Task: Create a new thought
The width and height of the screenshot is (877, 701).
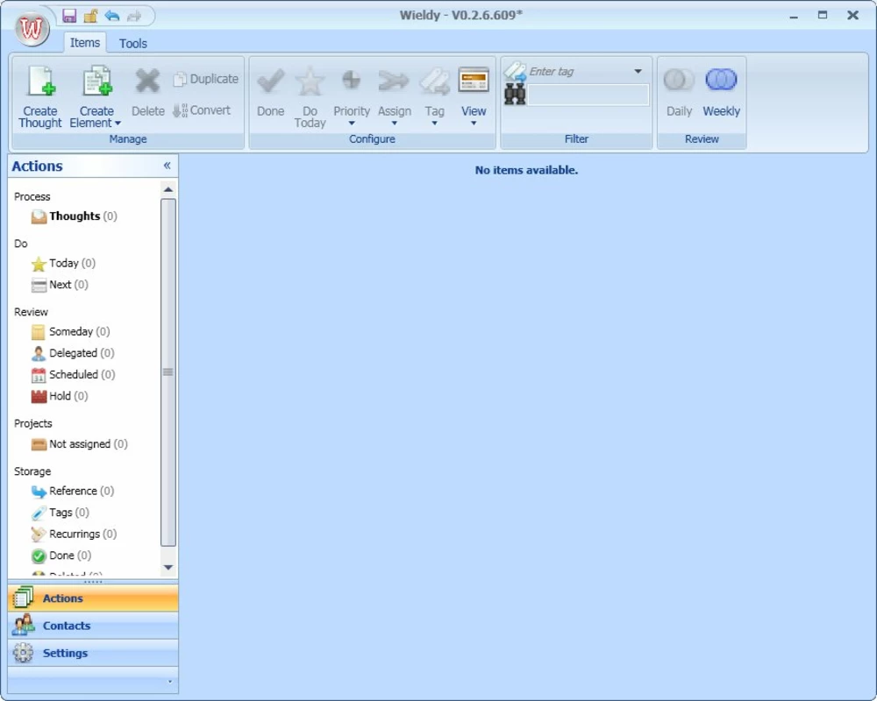Action: [39, 96]
